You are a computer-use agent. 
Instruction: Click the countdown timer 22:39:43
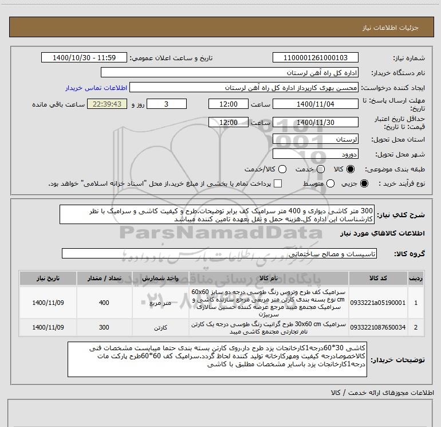pyautogui.click(x=107, y=104)
